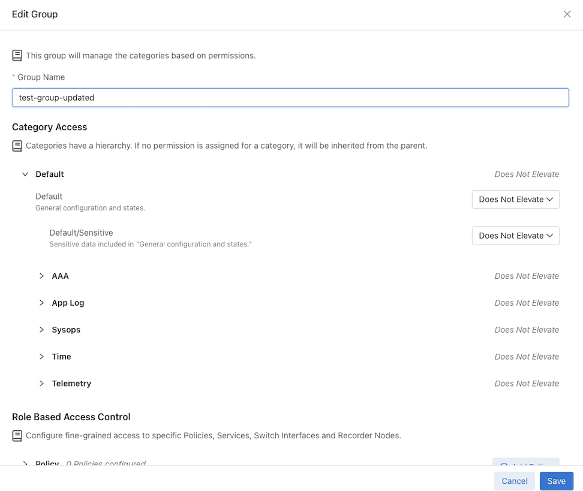Viewport: 583px width, 491px height.
Task: Open the Default/Sensitive permission dropdown
Action: (x=515, y=236)
